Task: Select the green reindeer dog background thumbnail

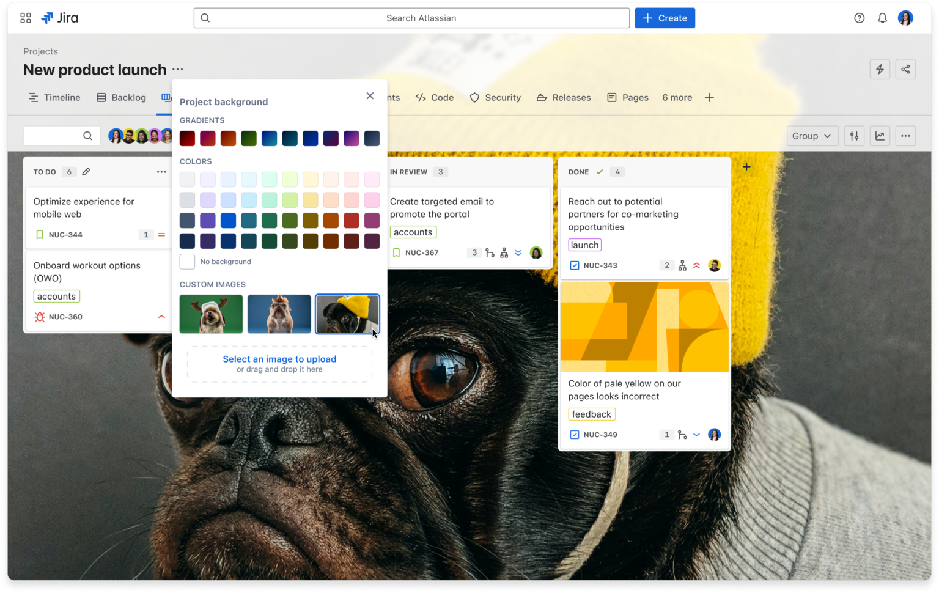Action: (x=211, y=314)
